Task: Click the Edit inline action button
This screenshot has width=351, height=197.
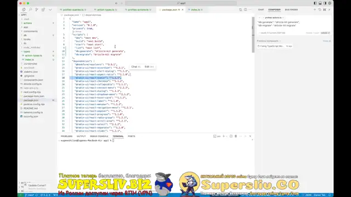Action: point(149,67)
